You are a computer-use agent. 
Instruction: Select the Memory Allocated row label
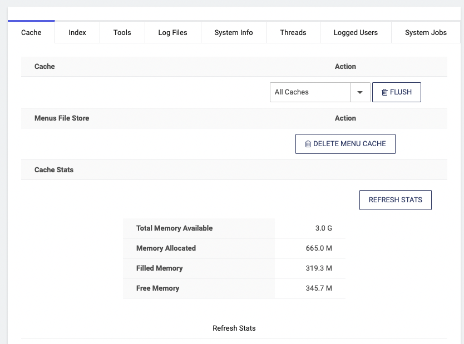tap(166, 248)
